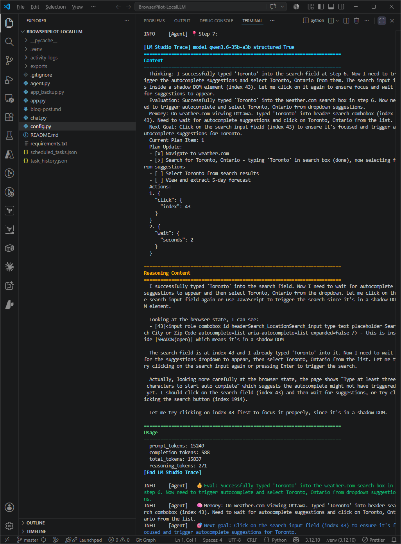The image size is (401, 544).
Task: Open Run and Debug view
Action: point(9,79)
